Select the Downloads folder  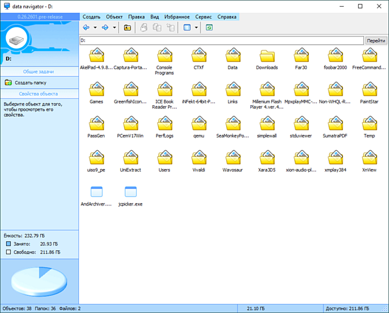[267, 57]
